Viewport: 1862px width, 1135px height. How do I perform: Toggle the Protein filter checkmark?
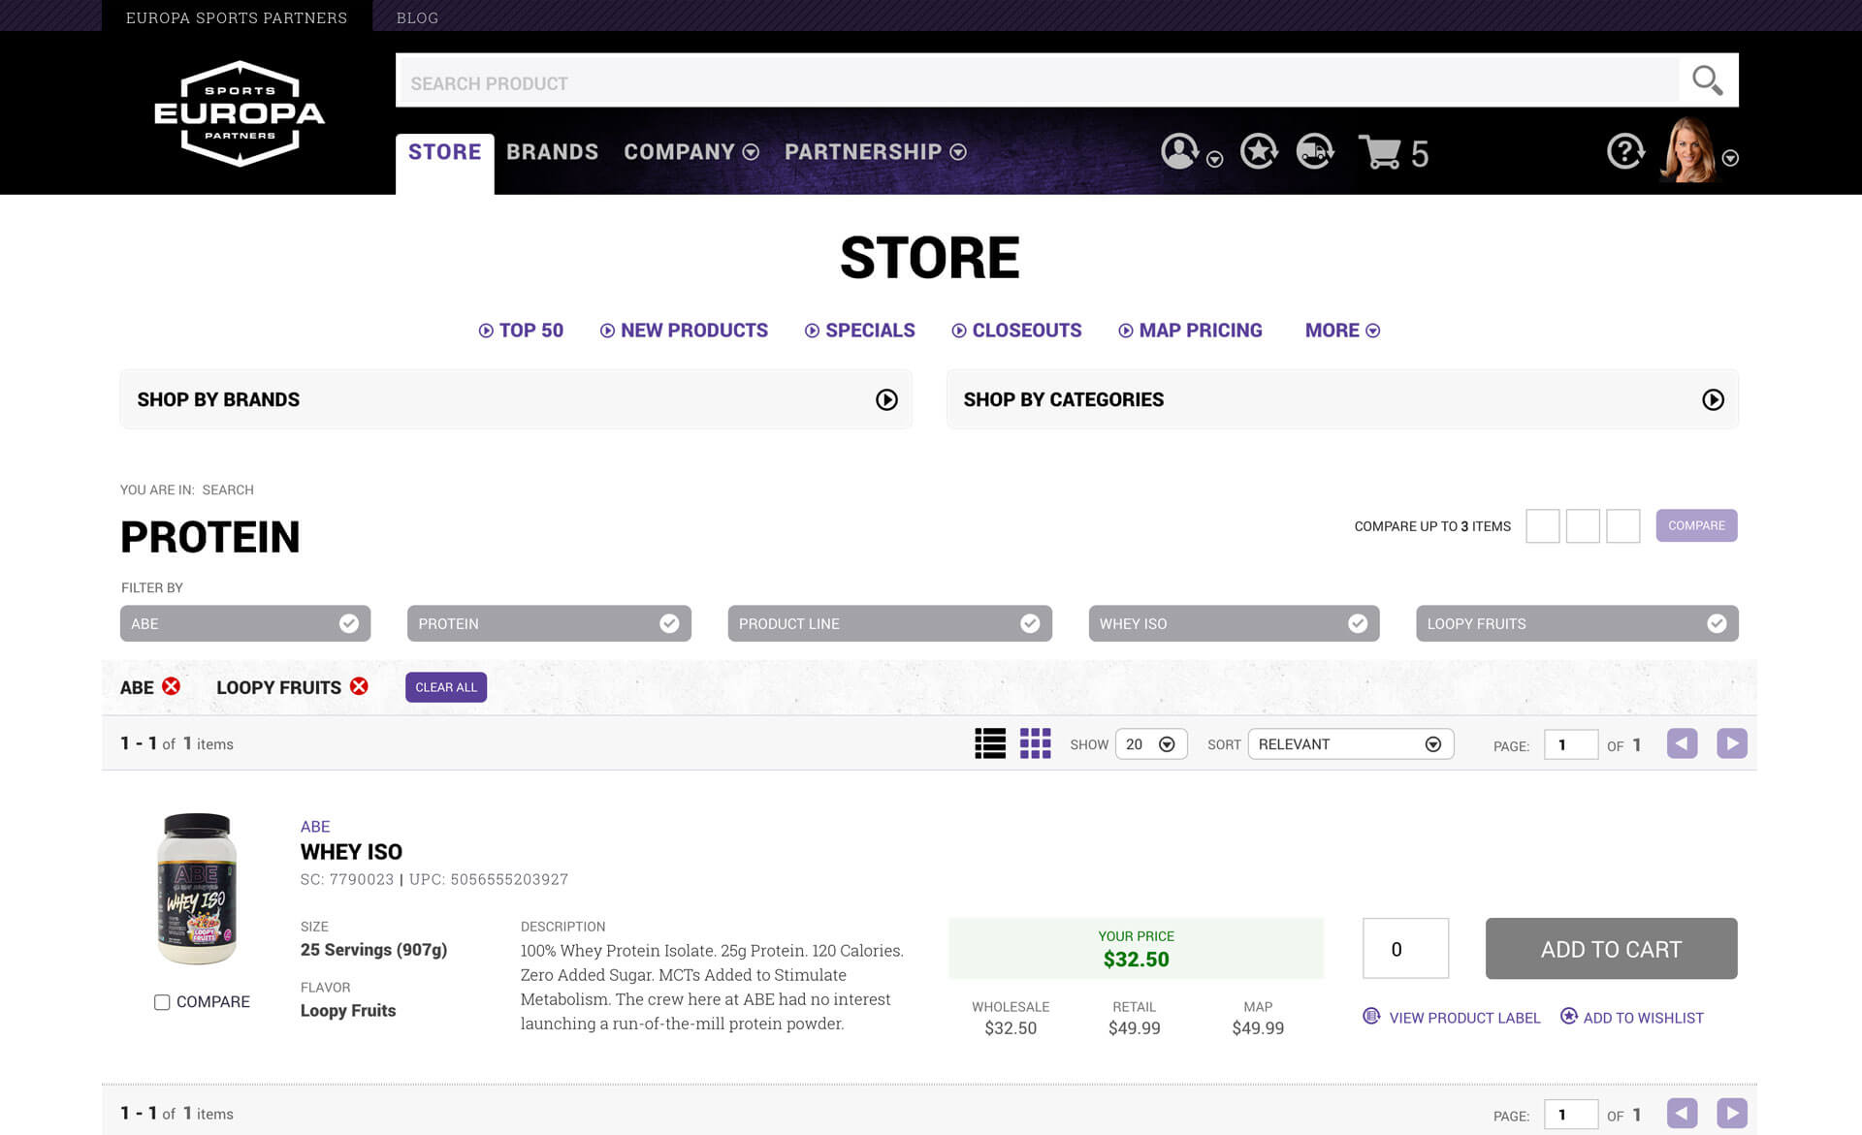tap(669, 623)
